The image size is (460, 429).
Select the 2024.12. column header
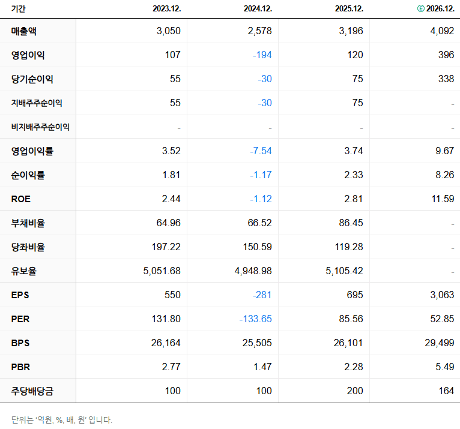258,8
